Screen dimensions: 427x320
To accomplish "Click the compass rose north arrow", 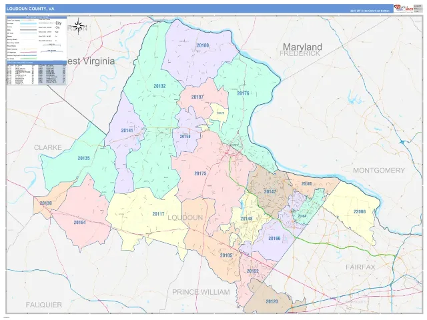I will [x=79, y=26].
